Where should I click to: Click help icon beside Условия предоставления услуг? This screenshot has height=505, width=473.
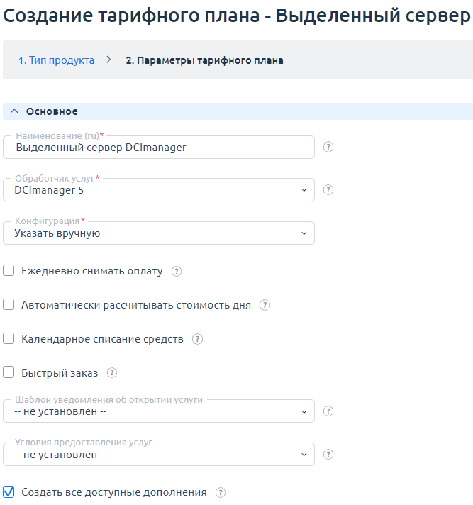(x=328, y=455)
